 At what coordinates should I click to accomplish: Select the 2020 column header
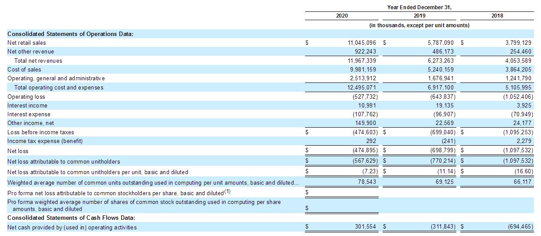click(342, 16)
